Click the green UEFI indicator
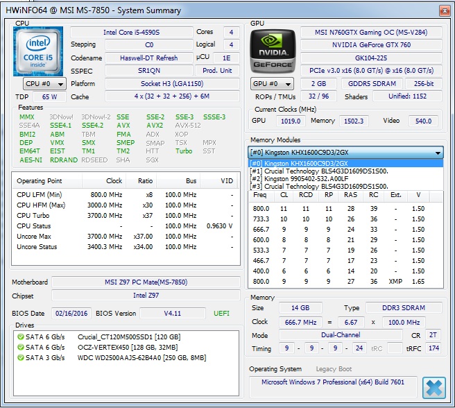 tap(221, 314)
